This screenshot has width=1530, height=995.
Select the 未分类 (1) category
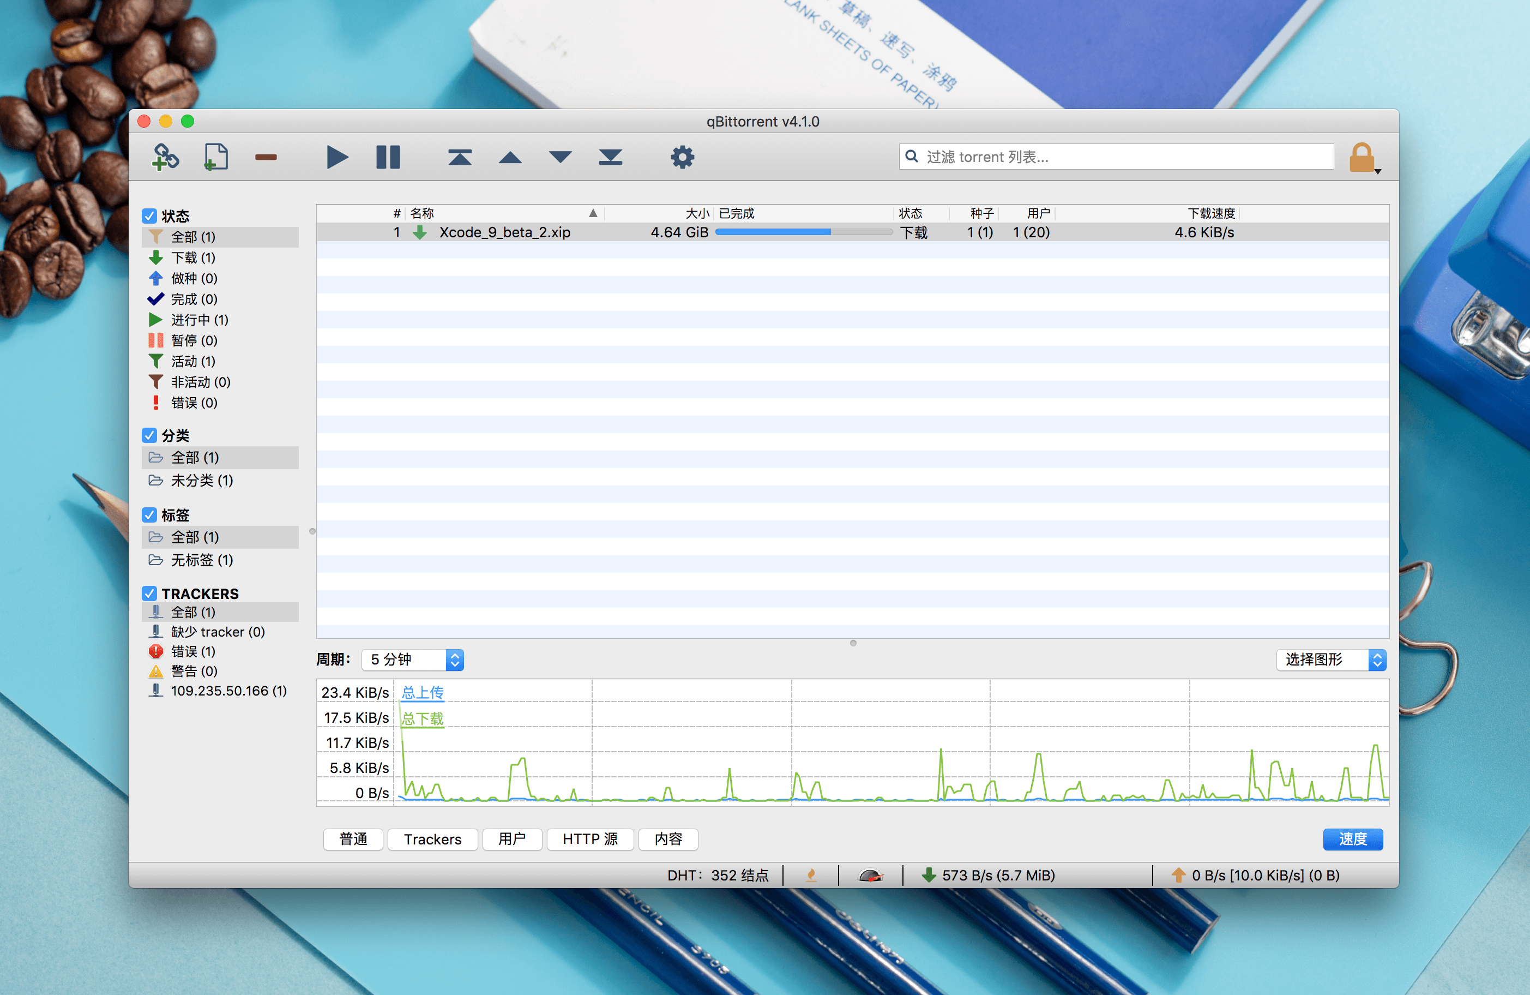(x=220, y=481)
